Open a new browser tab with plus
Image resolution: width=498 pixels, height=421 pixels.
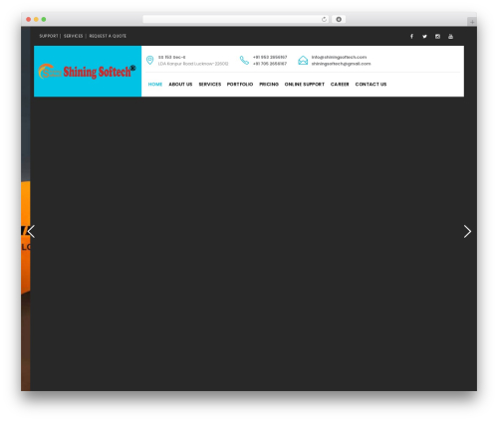(x=472, y=22)
